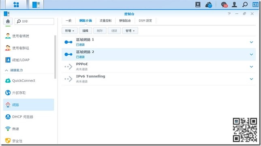This screenshot has width=261, height=146.
Task: Select the Control Panel taskbar icon
Action: (x=36, y=4)
